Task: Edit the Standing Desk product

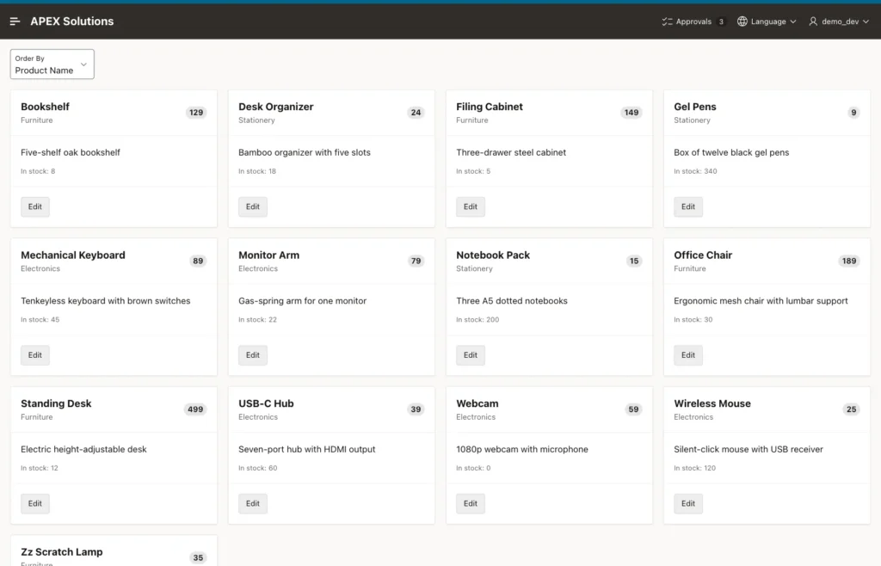Action: pyautogui.click(x=34, y=503)
